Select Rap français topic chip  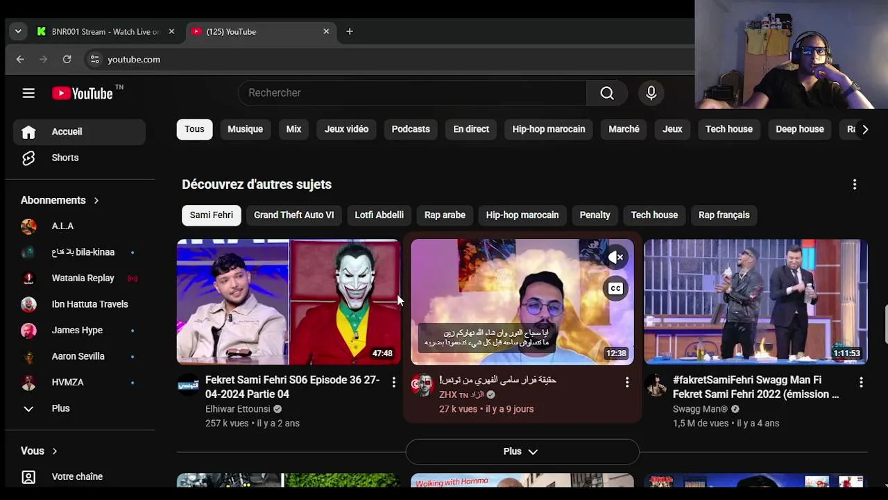pyautogui.click(x=724, y=215)
